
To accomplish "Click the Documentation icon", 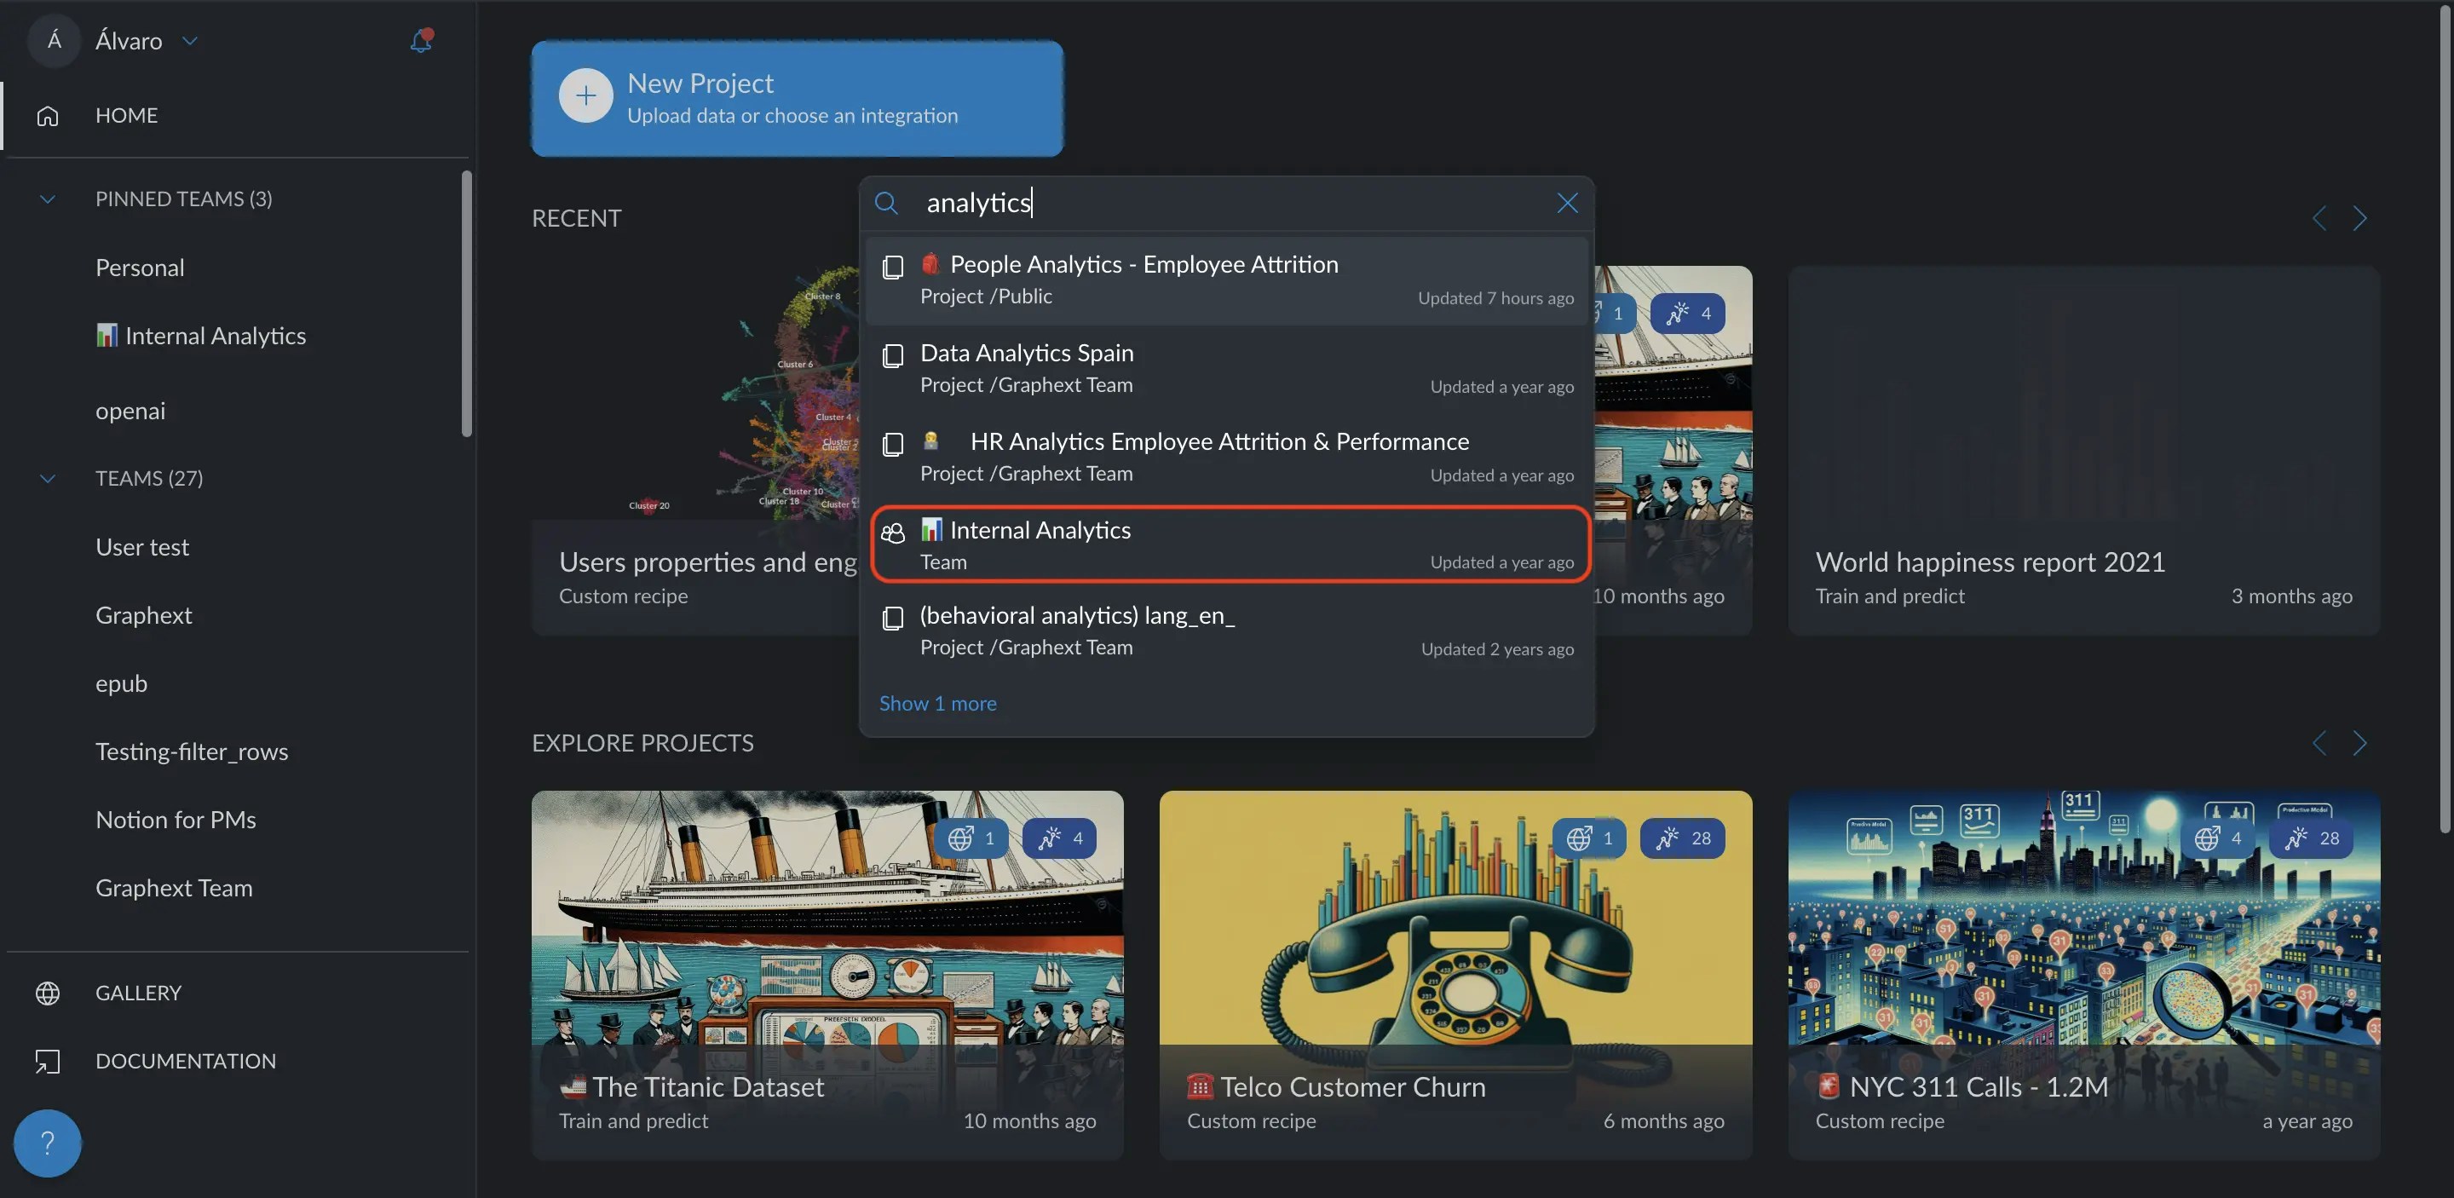I will [48, 1061].
